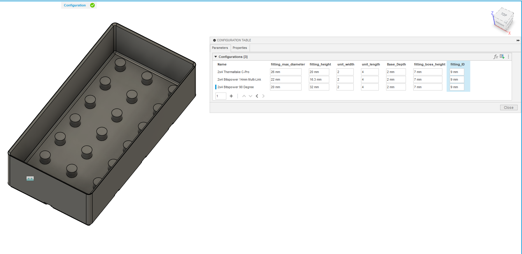Edit Multi-Link Base_Depth 2 mm field
This screenshot has height=254, width=522.
click(396, 79)
